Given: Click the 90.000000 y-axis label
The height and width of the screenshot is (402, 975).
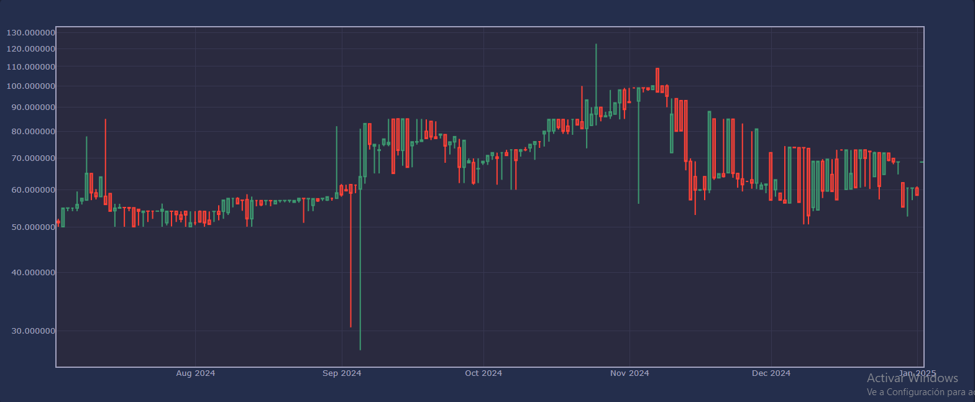Looking at the screenshot, I should [x=34, y=107].
